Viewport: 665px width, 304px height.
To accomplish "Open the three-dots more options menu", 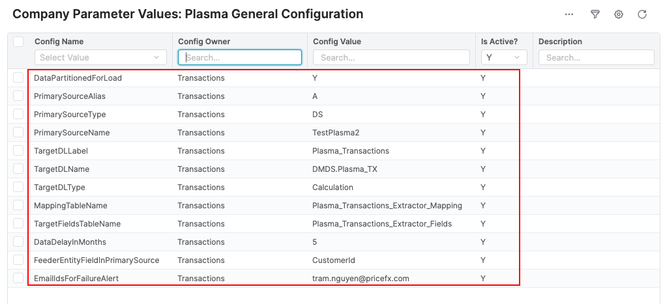I will point(569,14).
